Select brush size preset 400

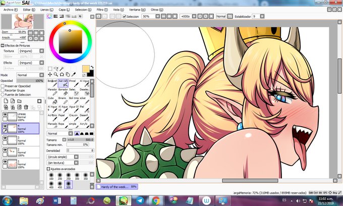tap(51, 185)
